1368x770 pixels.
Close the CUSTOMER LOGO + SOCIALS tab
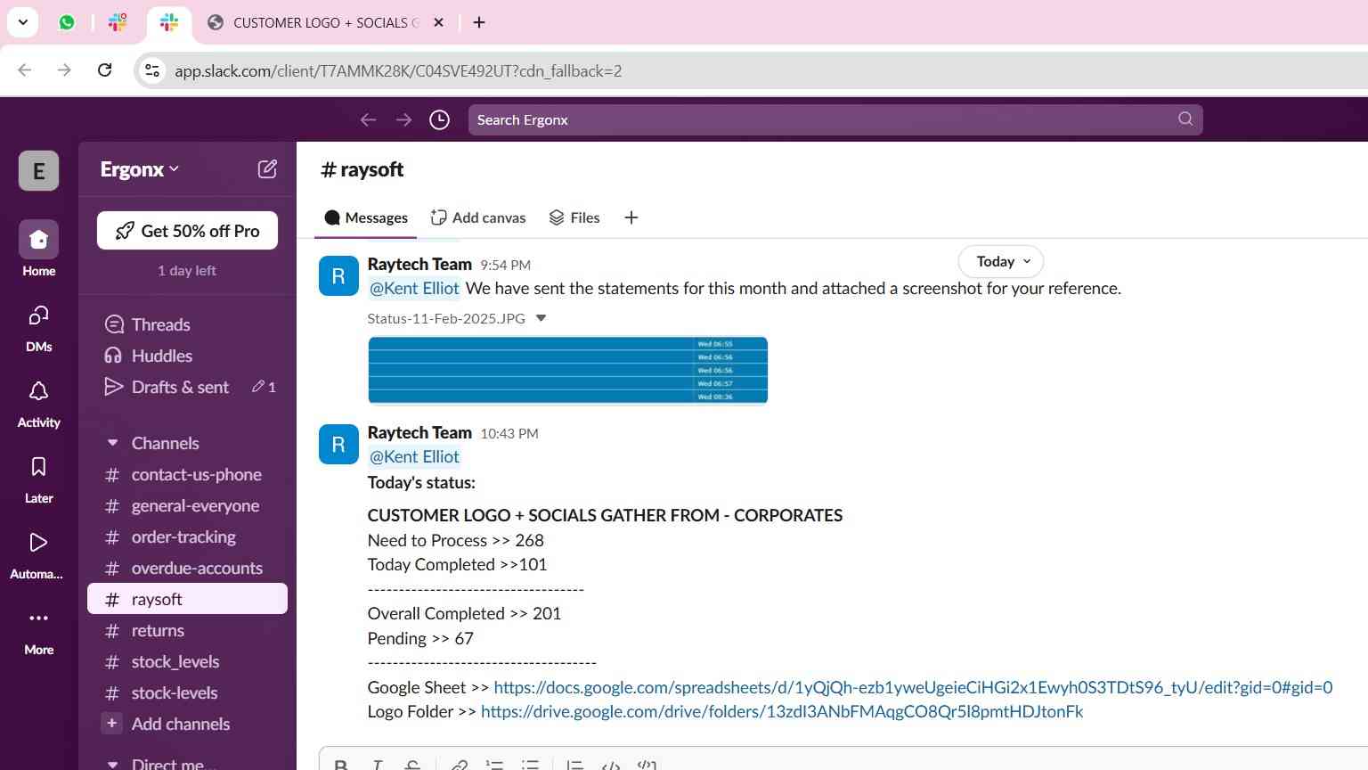438,22
